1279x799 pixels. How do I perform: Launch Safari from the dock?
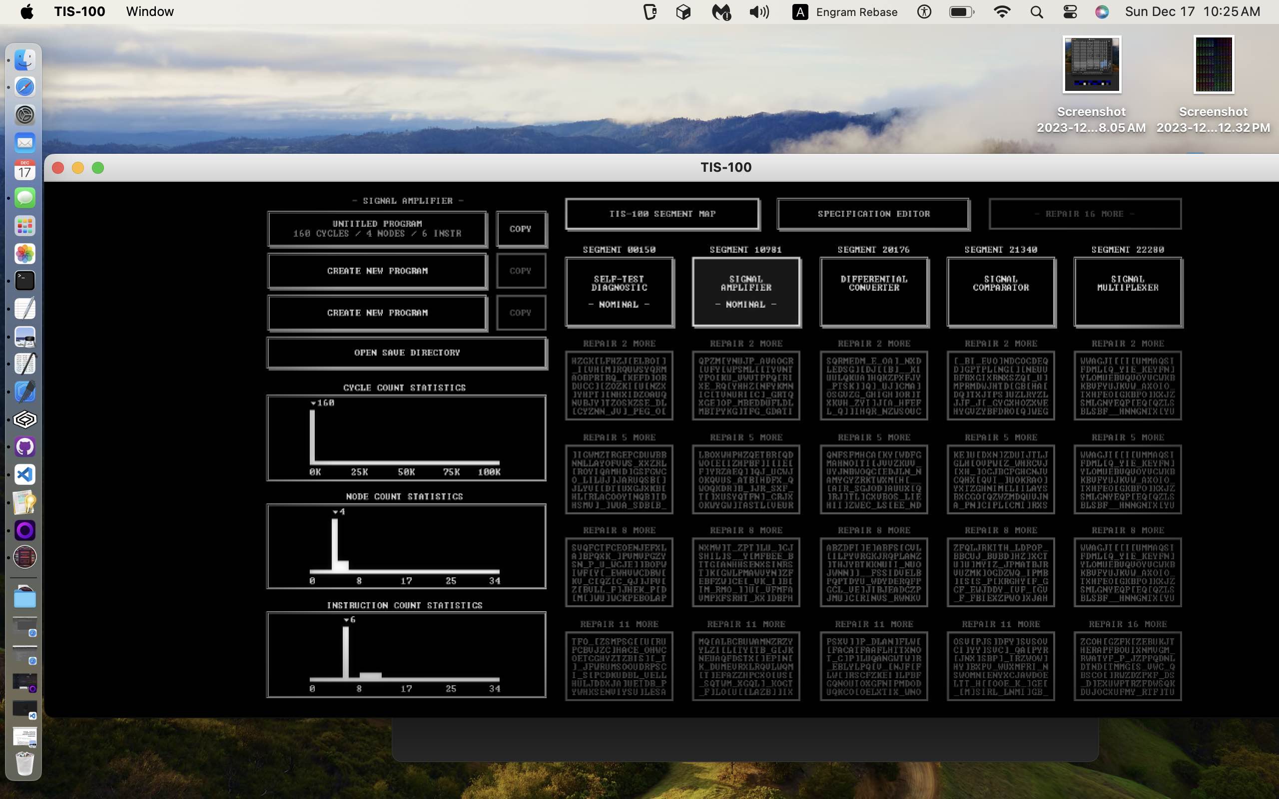[x=24, y=87]
